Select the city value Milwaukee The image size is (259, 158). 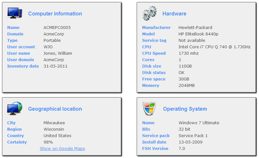pyautogui.click(x=54, y=123)
